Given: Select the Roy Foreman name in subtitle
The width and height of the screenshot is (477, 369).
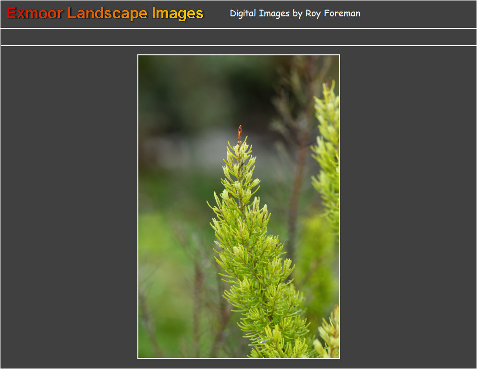Looking at the screenshot, I should [x=332, y=13].
